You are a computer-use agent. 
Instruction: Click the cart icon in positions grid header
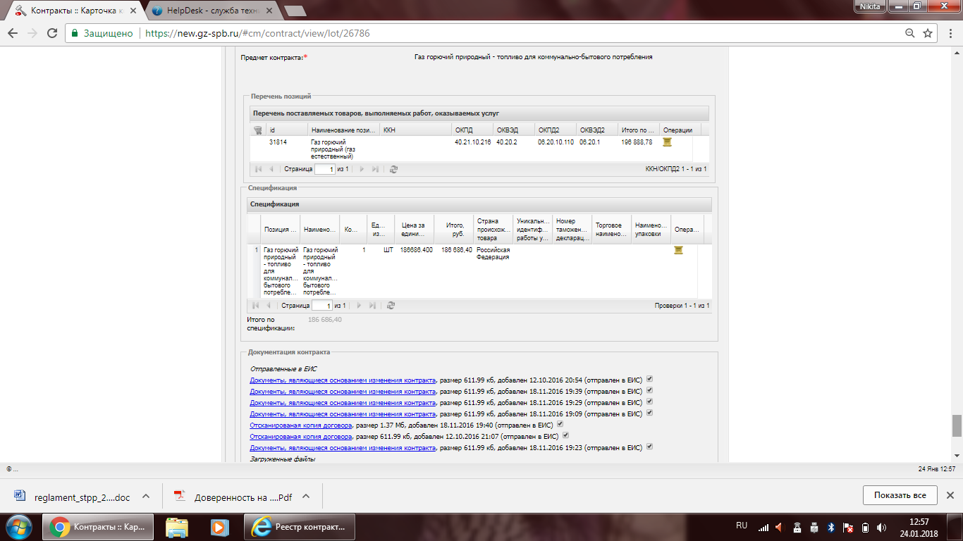(258, 130)
